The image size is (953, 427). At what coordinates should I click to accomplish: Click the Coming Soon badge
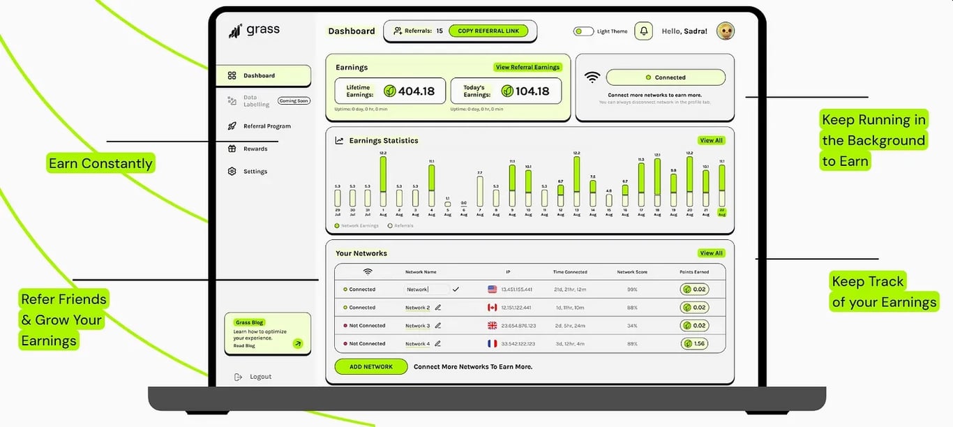pyautogui.click(x=294, y=100)
